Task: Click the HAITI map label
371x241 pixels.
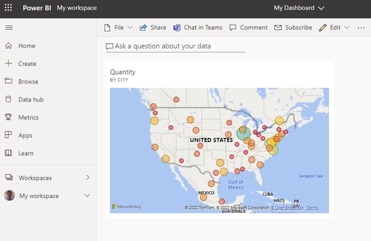Action: tap(279, 201)
